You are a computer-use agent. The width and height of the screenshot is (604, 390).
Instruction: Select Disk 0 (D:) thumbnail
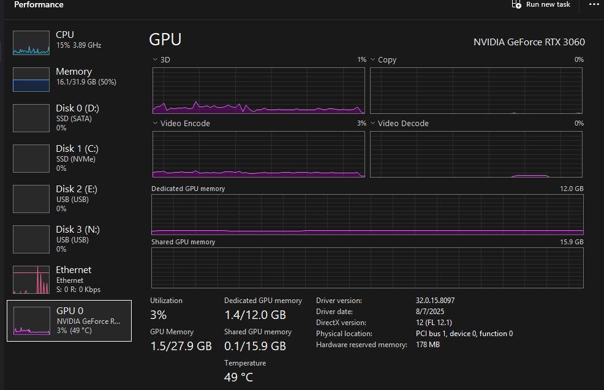[31, 118]
